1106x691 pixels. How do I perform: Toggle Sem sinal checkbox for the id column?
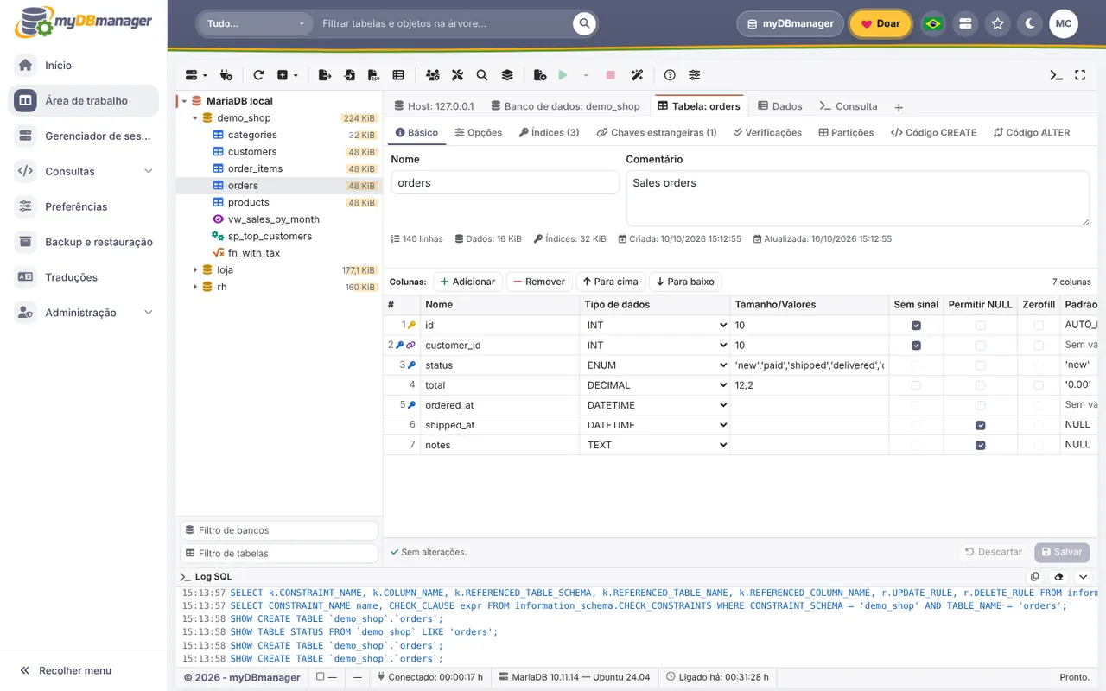tap(916, 326)
